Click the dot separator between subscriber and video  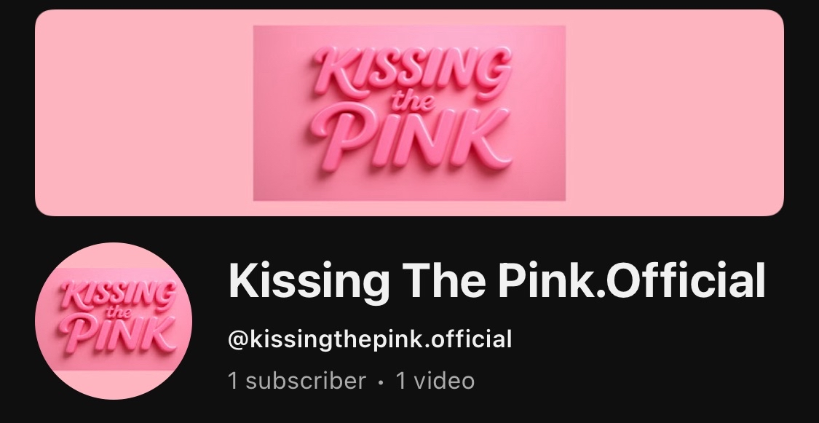coord(381,382)
